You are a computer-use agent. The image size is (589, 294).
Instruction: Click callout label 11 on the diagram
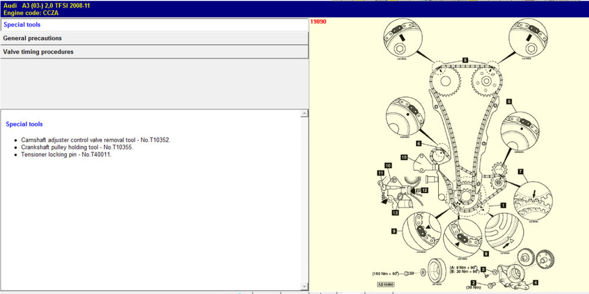pyautogui.click(x=381, y=173)
